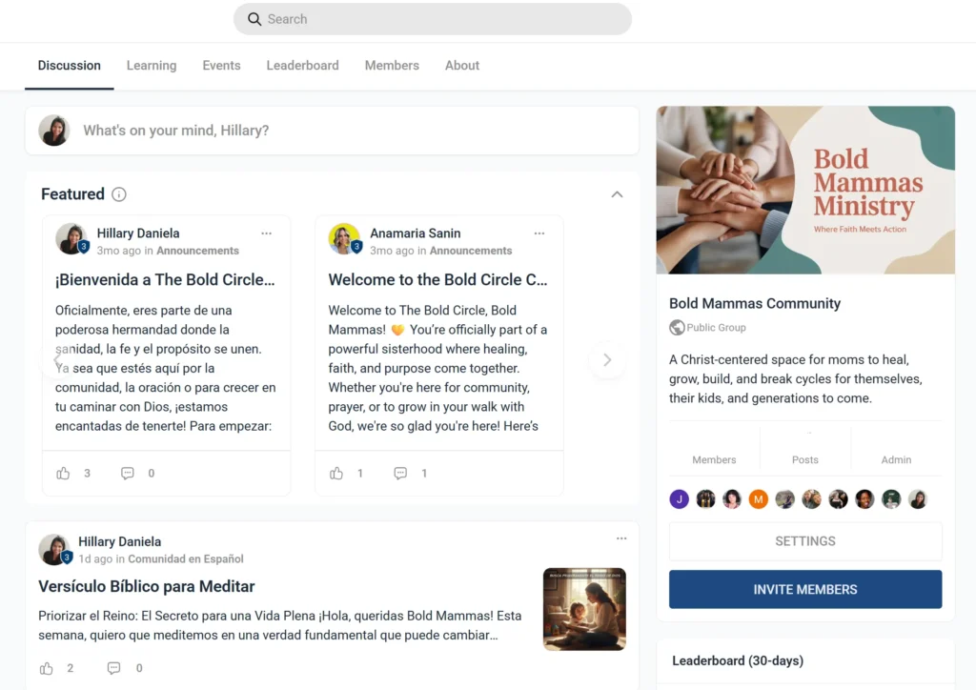Open comments on Anamaria's Welcome post

click(400, 474)
